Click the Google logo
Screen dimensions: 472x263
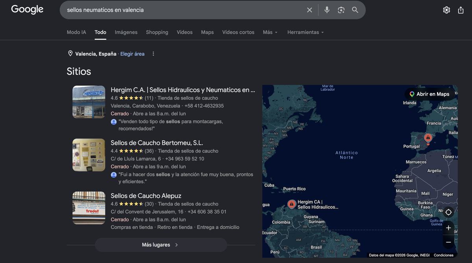(x=27, y=9)
